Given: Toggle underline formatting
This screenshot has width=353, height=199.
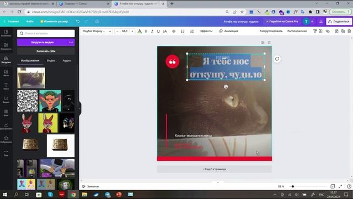Looking at the screenshot, I should [x=158, y=31].
